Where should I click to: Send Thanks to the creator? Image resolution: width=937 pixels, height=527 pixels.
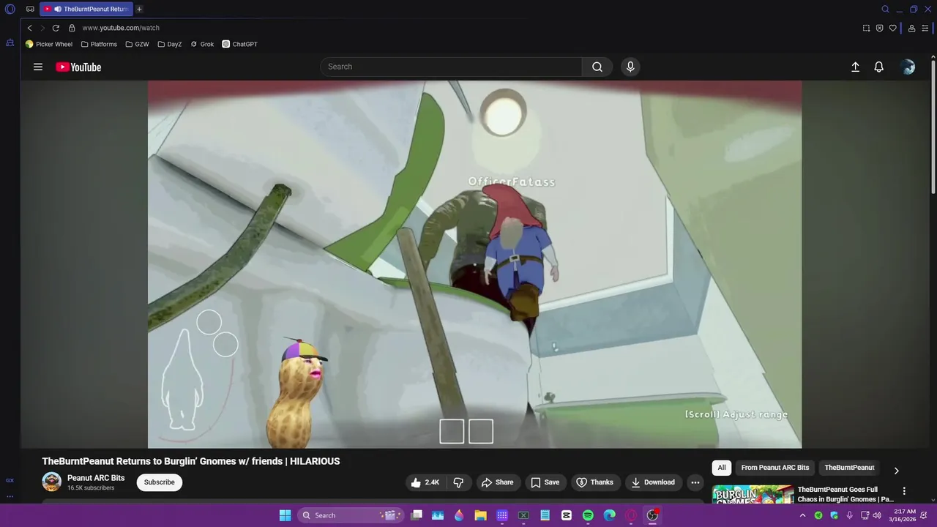[595, 482]
